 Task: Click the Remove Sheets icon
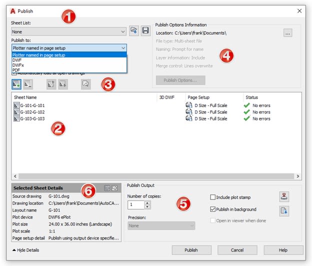(28, 84)
